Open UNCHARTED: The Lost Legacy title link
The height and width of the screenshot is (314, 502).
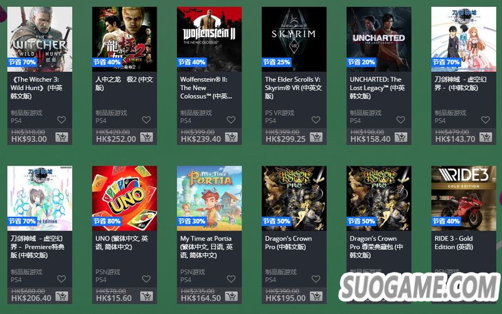pyautogui.click(x=377, y=88)
